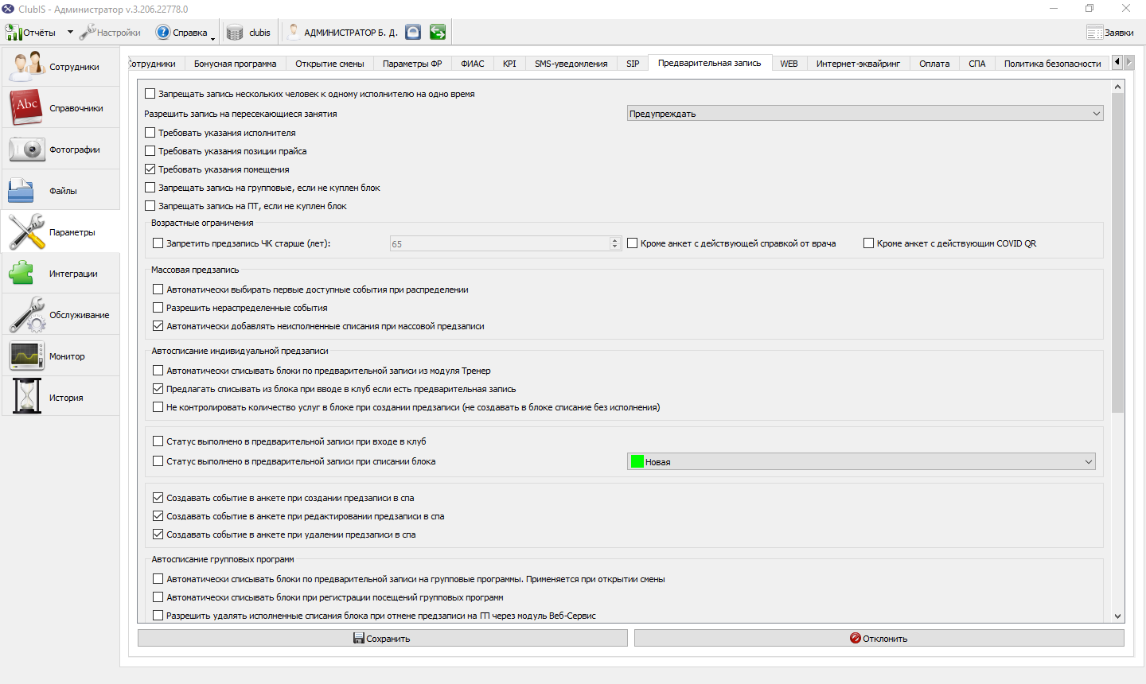The image size is (1146, 684).
Task: Switch to the Бонусная программа tab
Action: pos(236,64)
